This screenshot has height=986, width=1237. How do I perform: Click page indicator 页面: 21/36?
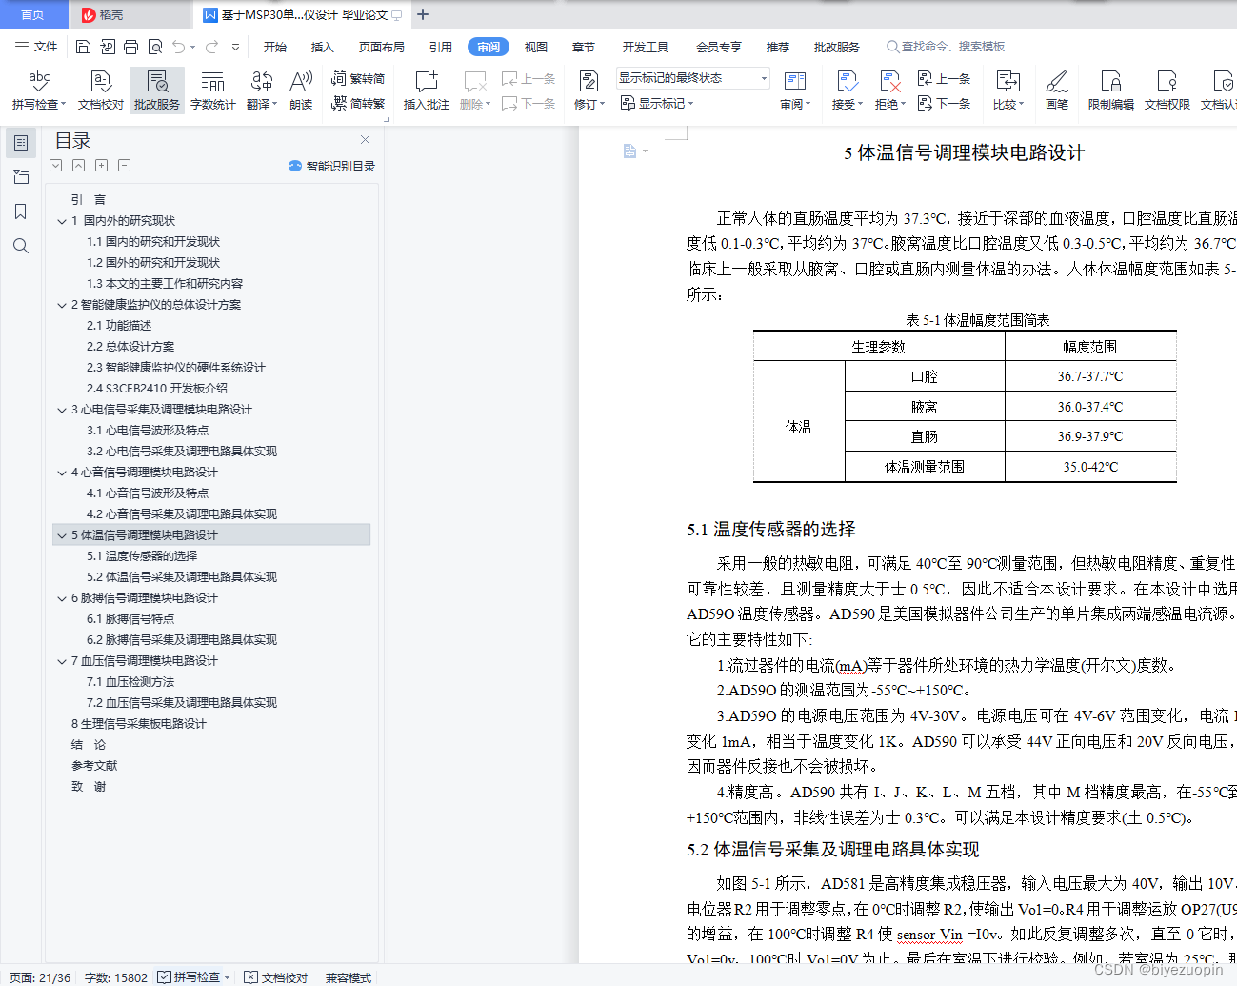point(40,977)
